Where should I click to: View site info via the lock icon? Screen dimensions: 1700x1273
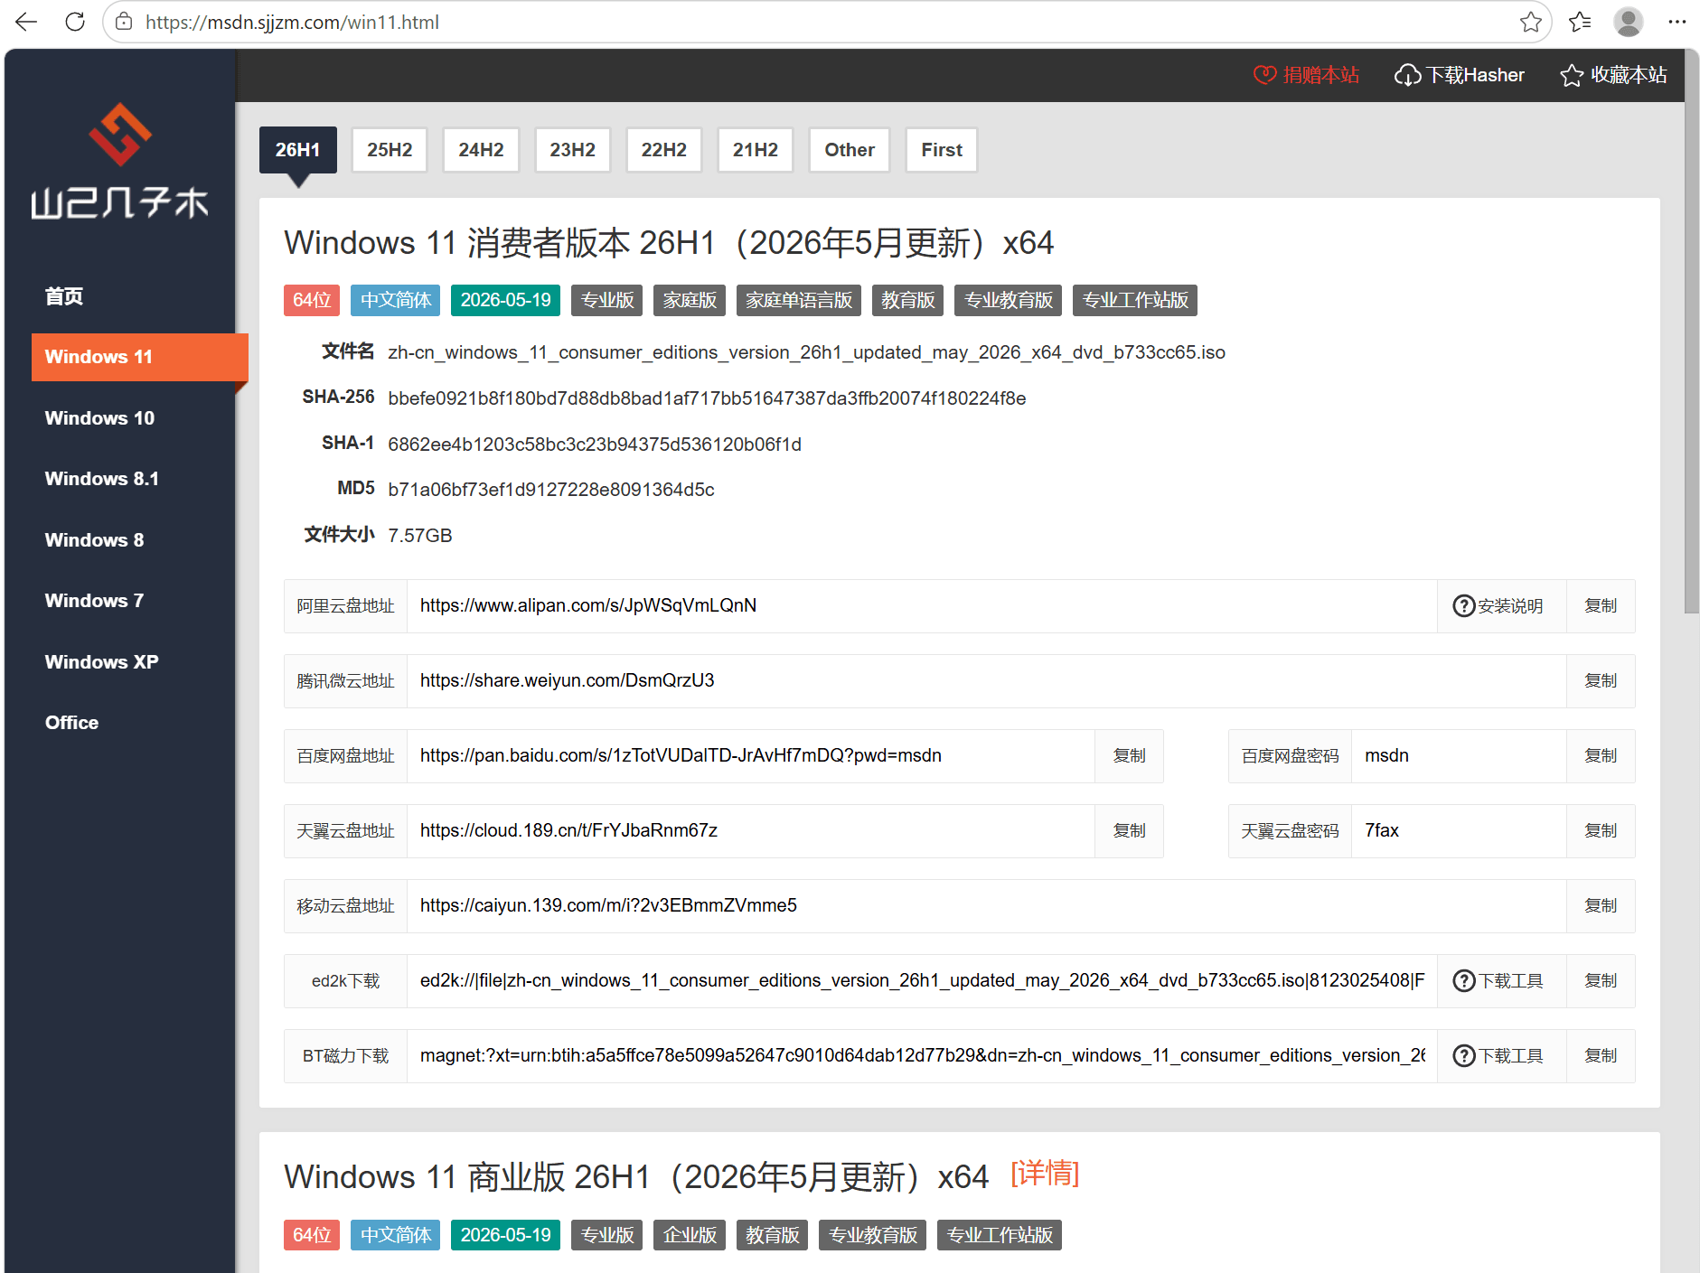point(124,22)
